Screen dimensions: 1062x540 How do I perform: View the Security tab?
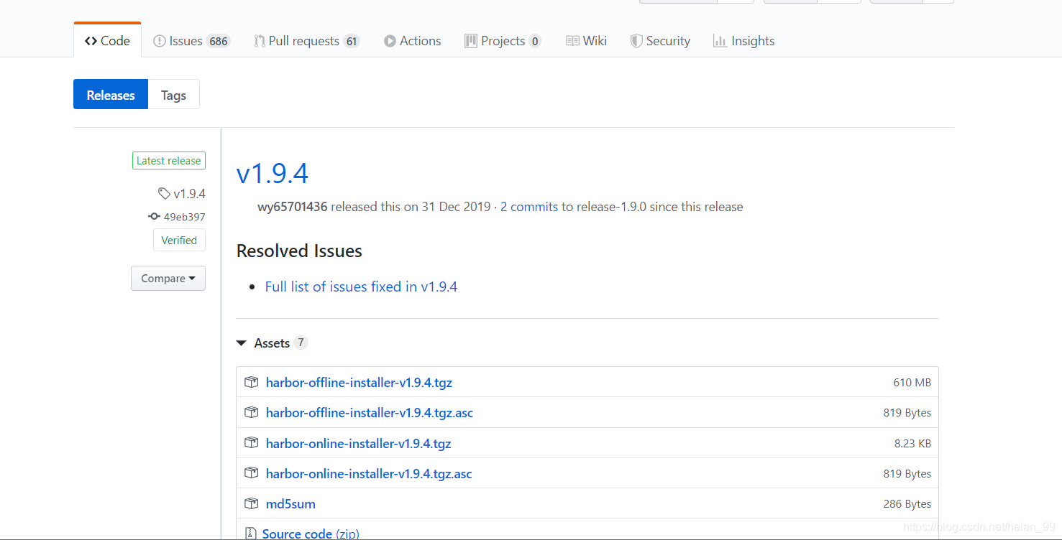point(660,41)
